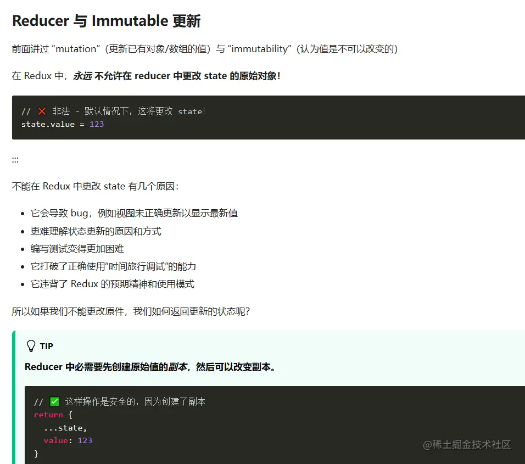
Task: Click the "...state," code line
Action: (x=65, y=428)
